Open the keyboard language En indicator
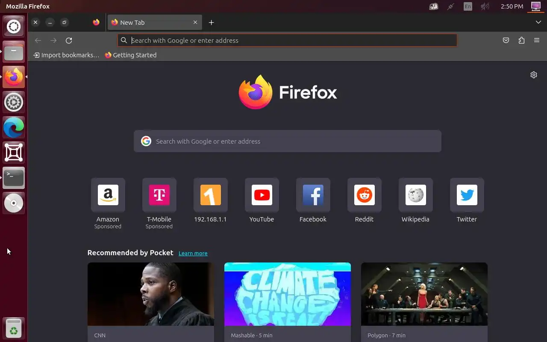This screenshot has width=547, height=342. (x=468, y=6)
